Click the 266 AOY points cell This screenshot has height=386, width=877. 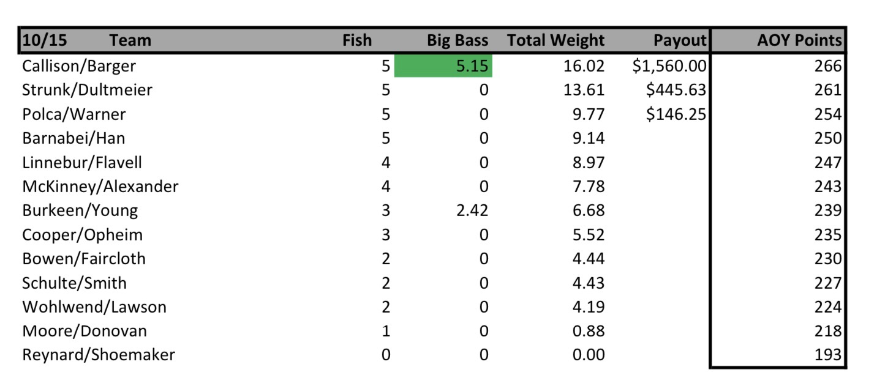tap(828, 66)
